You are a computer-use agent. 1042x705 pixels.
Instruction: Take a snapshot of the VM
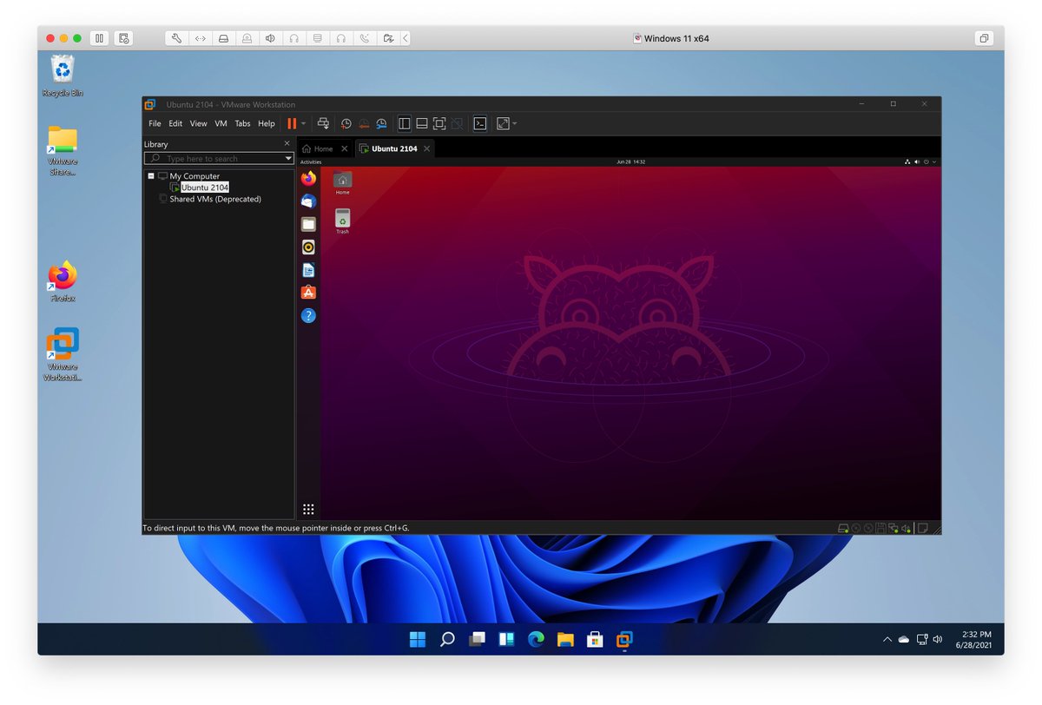[x=346, y=124]
